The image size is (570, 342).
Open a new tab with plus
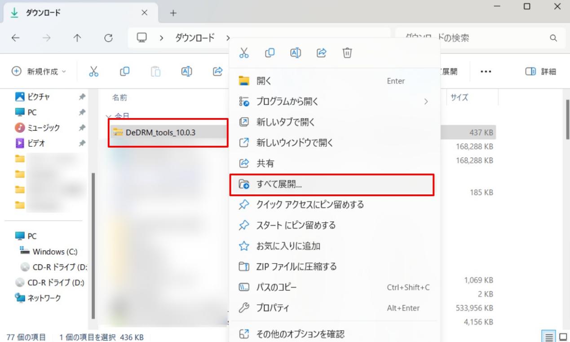pos(172,13)
